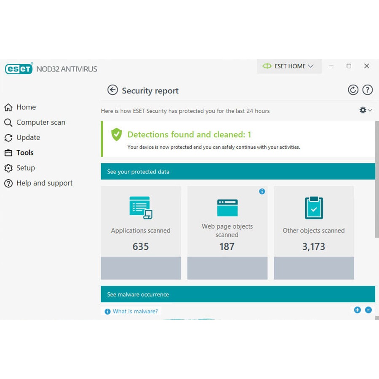The width and height of the screenshot is (379, 379).
Task: Click the blue minus zoom icon
Action: click(x=368, y=310)
